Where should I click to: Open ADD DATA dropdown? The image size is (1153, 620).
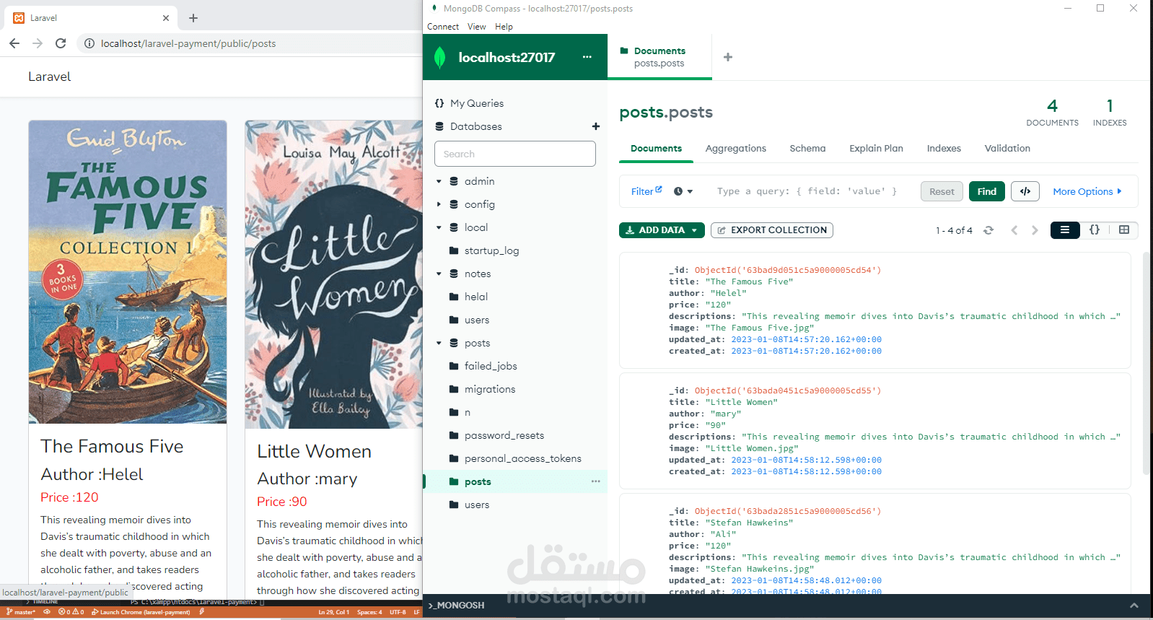662,230
